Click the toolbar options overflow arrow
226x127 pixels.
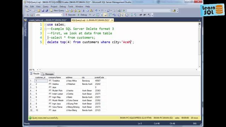pyautogui.click(x=177, y=11)
